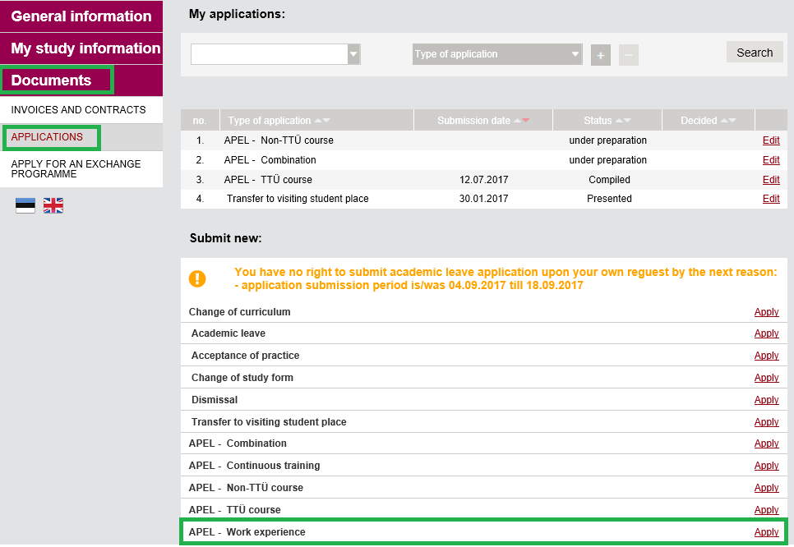Select the Compiled status cell
This screenshot has height=547, width=794.
(609, 180)
